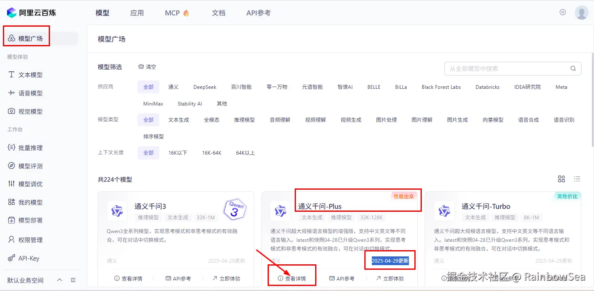This screenshot has width=594, height=291.
Task: Click the Qwen3 hexagon badge
Action: (x=235, y=209)
